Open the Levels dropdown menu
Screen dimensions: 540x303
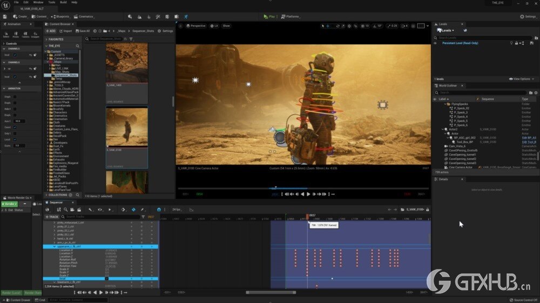[446, 30]
